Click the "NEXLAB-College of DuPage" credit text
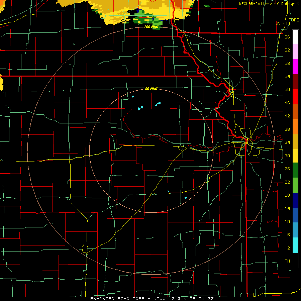 click(267, 4)
